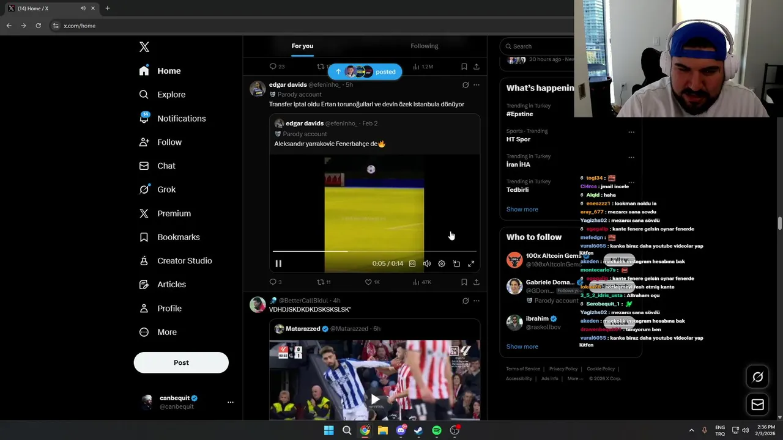The height and width of the screenshot is (440, 783).
Task: Open a new browser tab
Action: tap(107, 9)
